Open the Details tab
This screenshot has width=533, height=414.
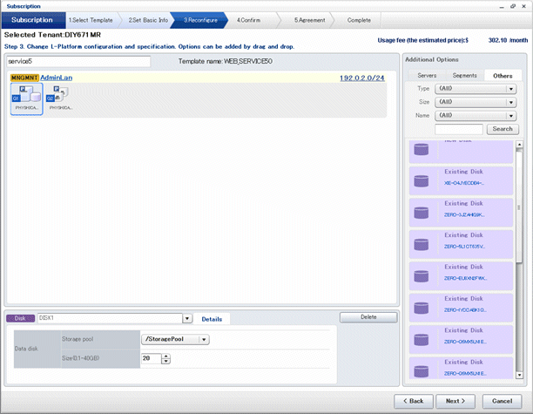coord(212,319)
